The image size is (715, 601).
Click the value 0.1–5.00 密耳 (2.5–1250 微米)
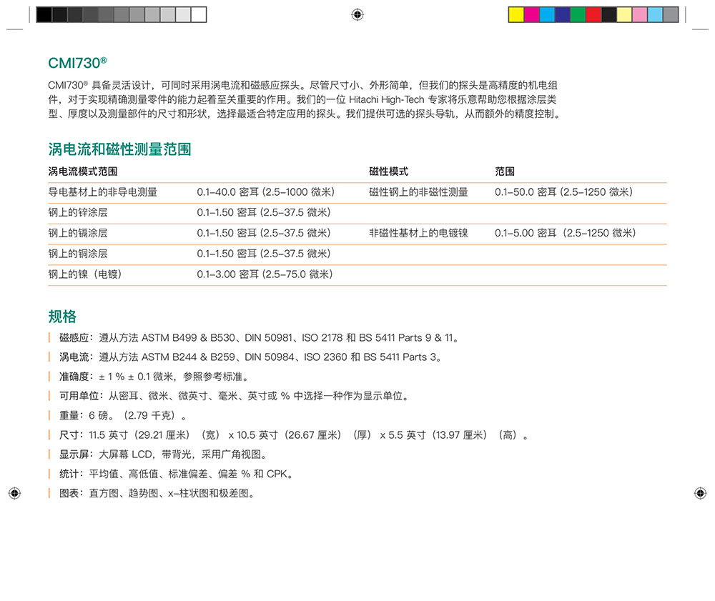tap(566, 233)
